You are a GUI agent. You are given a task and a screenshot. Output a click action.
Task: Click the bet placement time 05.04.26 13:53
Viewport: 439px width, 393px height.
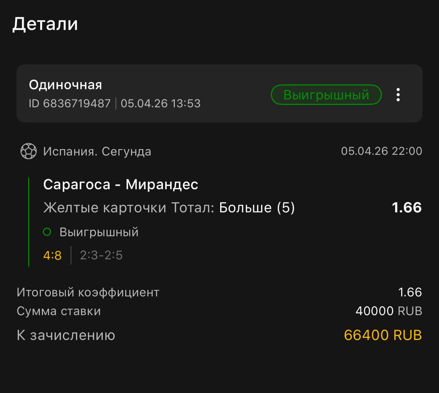click(x=161, y=103)
